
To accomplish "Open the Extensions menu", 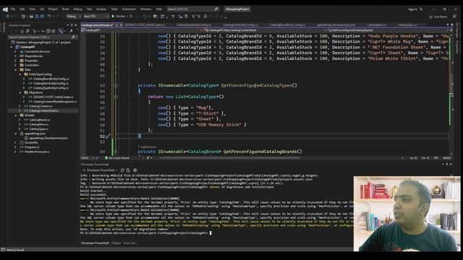I will (x=129, y=9).
